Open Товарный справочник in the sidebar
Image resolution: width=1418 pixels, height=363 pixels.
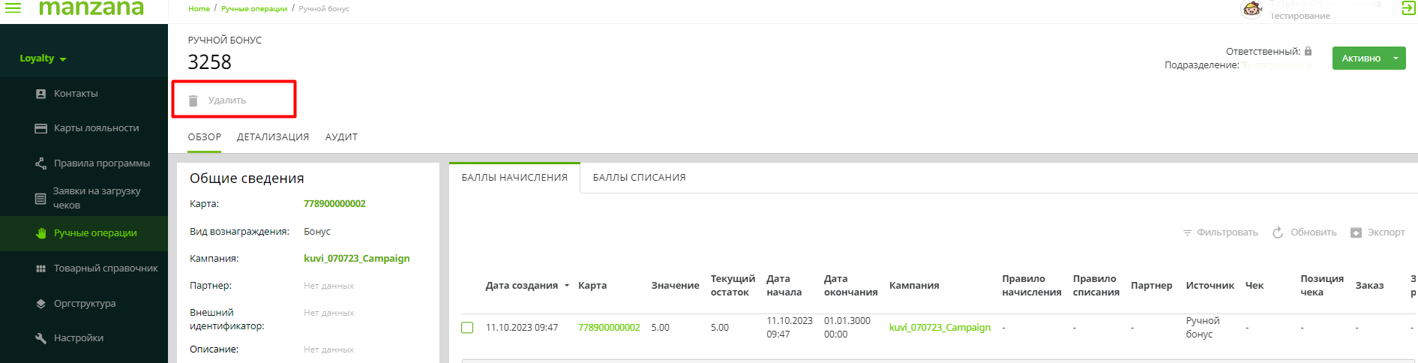(x=106, y=268)
